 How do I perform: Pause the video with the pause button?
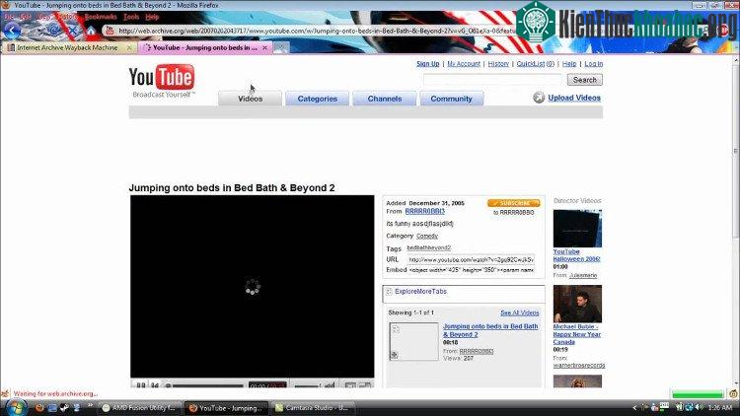click(x=141, y=385)
